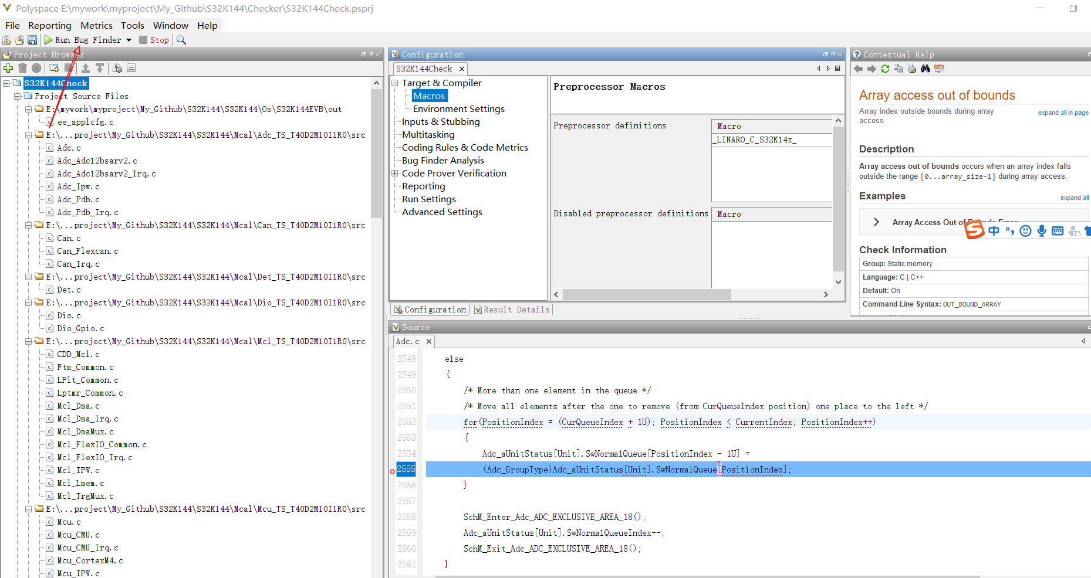The image size is (1091, 578).
Task: Click the move down arrow icon in Project Browser
Action: pos(100,68)
